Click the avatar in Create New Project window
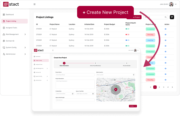Viewport: 180px width, 117px height. 135,50
